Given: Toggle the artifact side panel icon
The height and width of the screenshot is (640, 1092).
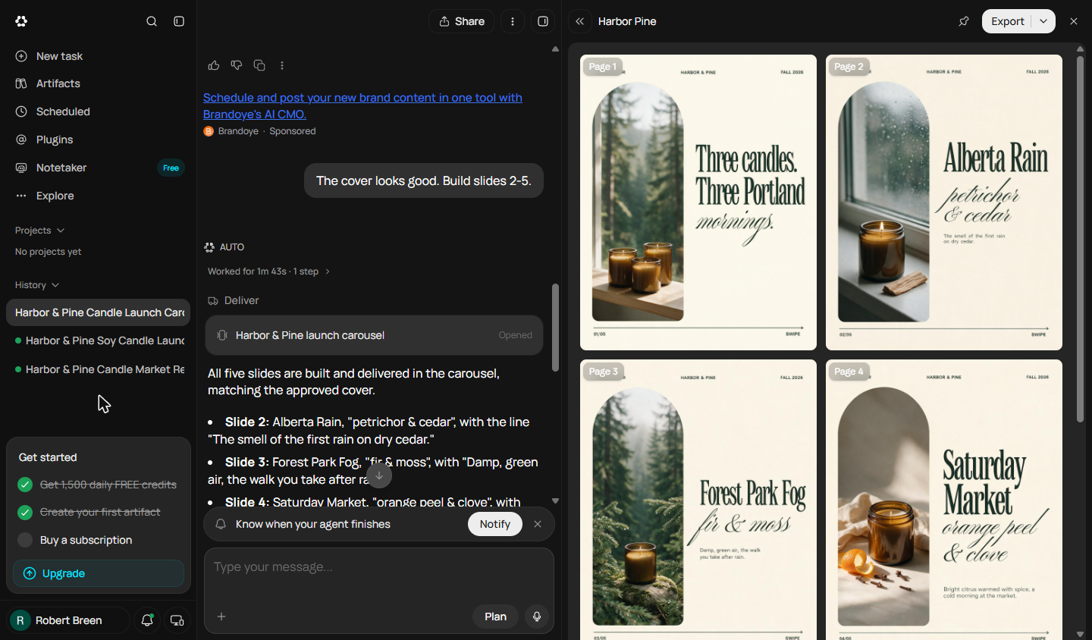Looking at the screenshot, I should [543, 21].
